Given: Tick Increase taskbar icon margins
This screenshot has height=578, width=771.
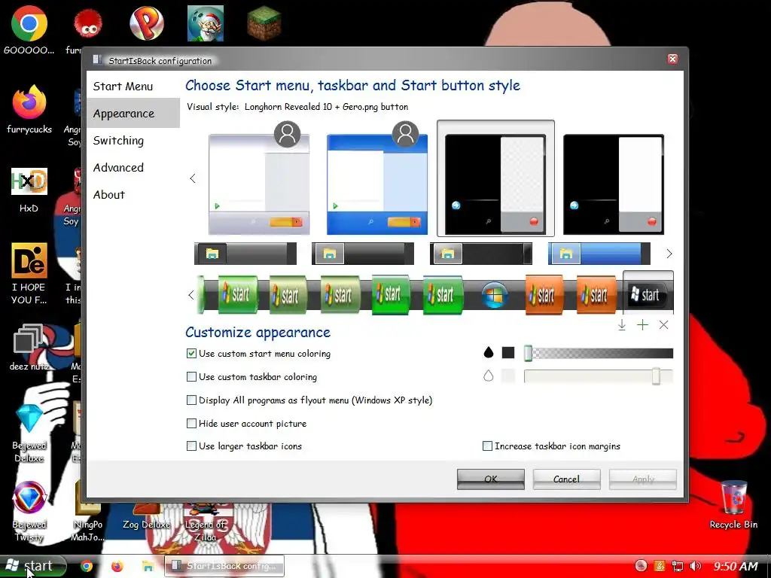Looking at the screenshot, I should pos(487,446).
